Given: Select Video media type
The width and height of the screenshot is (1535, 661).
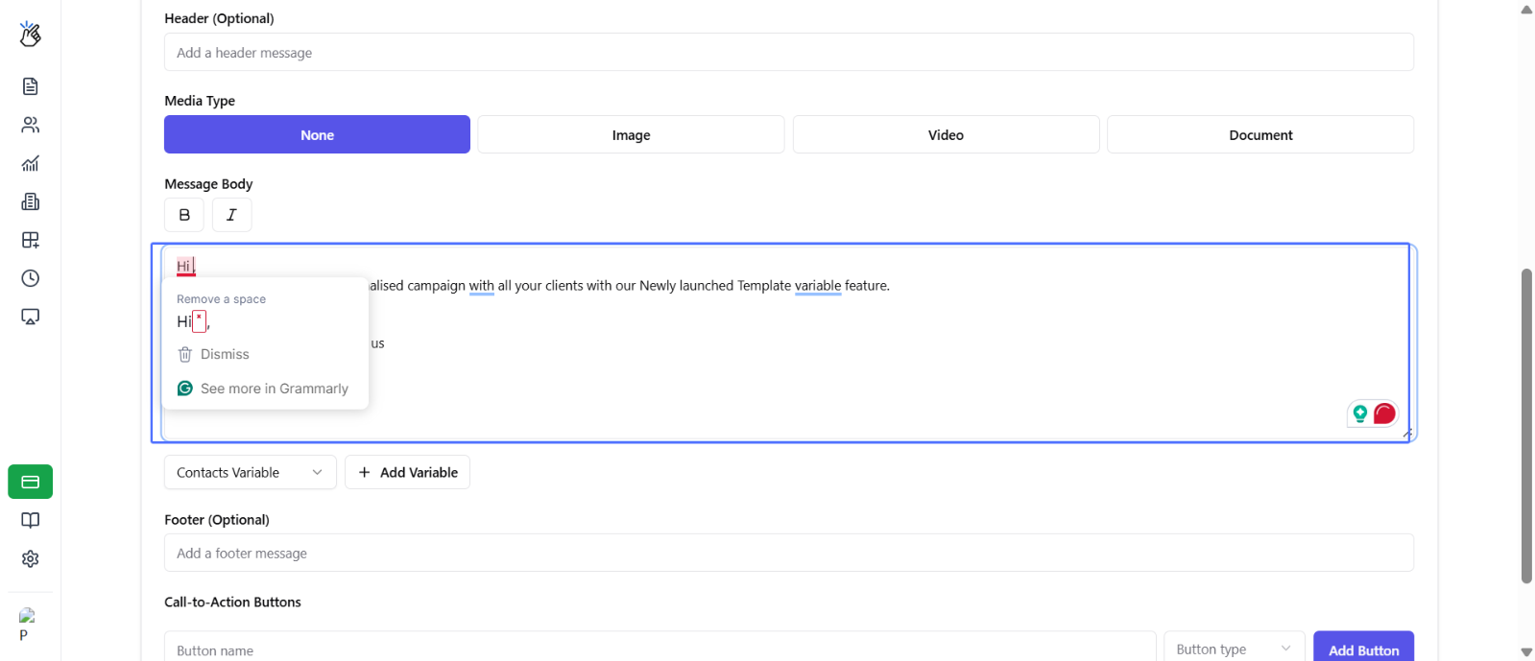Looking at the screenshot, I should [946, 134].
